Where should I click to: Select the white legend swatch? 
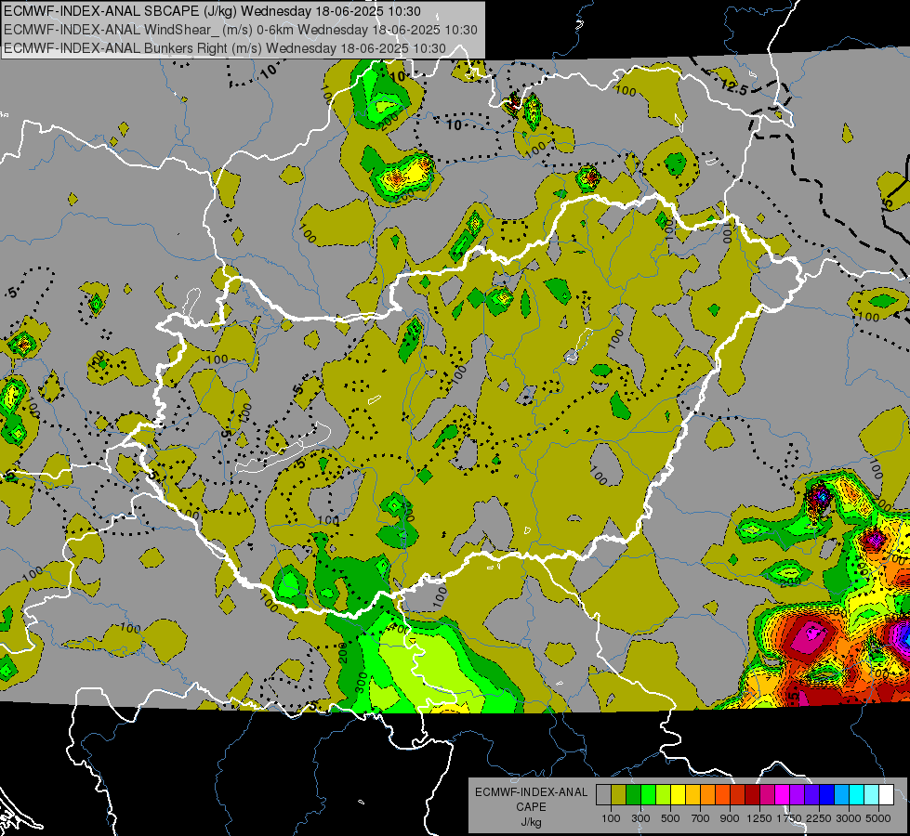pyautogui.click(x=886, y=795)
